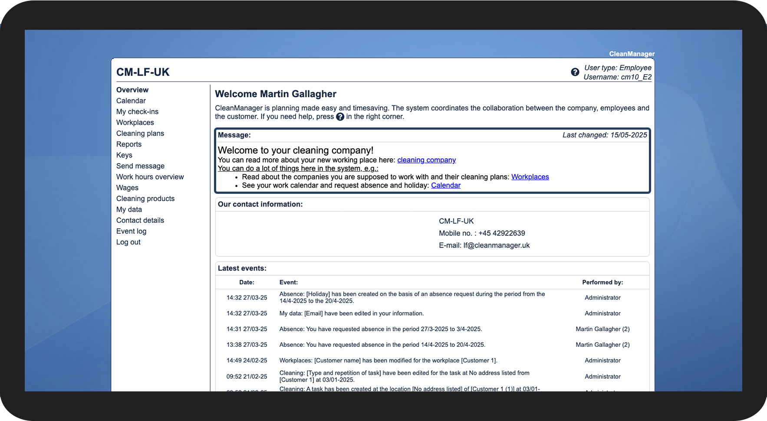Viewport: 767px width, 421px height.
Task: Open the sidebar Contact details item
Action: point(140,220)
